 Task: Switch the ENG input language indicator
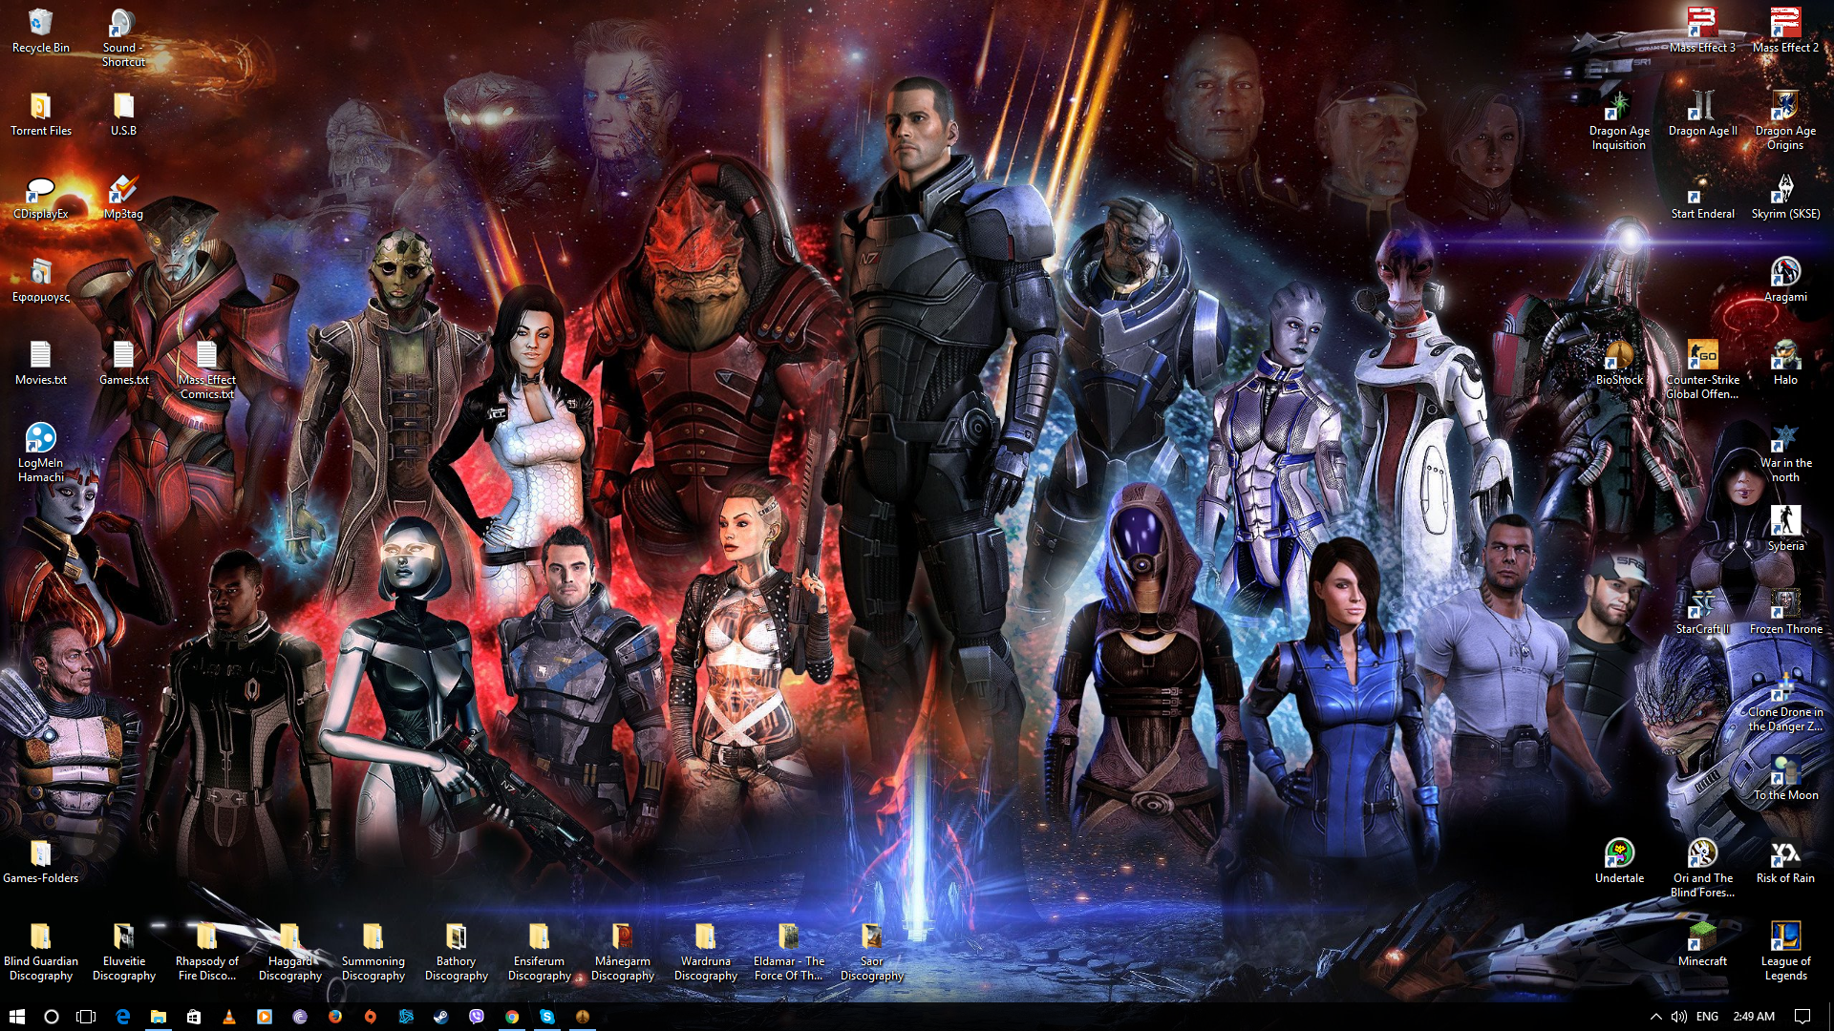click(1707, 1017)
